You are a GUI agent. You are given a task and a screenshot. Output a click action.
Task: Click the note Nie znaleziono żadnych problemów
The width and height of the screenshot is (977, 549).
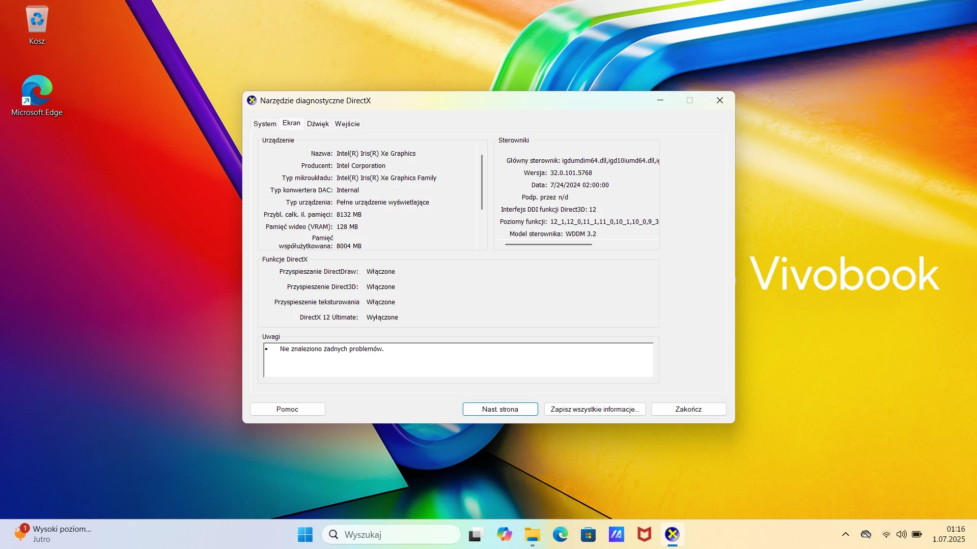tap(331, 349)
